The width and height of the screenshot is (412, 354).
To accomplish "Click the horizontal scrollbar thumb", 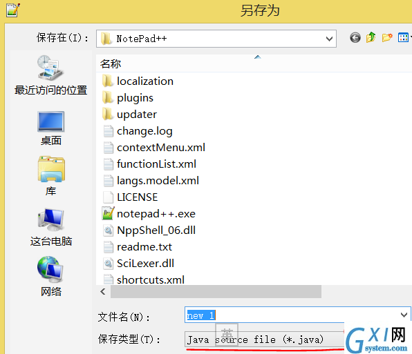I will tap(216, 292).
